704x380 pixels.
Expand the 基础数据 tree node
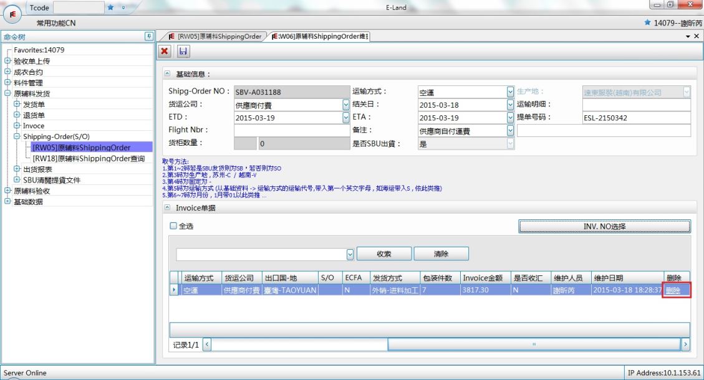pyautogui.click(x=8, y=201)
